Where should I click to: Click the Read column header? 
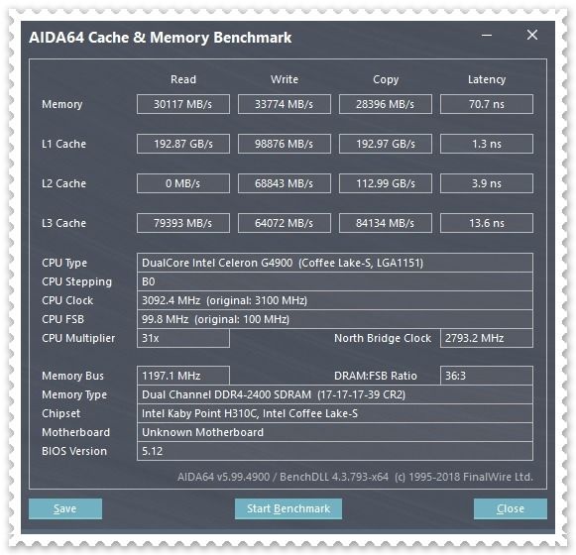(183, 79)
